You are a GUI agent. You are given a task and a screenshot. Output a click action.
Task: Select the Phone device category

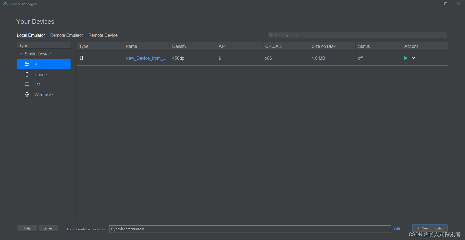click(x=44, y=75)
